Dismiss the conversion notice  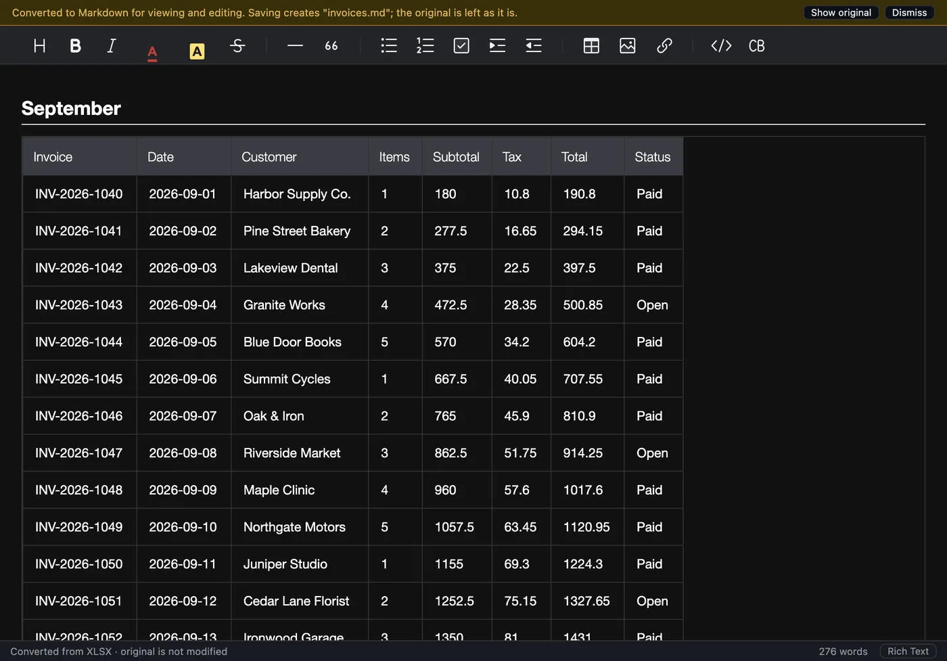click(x=909, y=13)
